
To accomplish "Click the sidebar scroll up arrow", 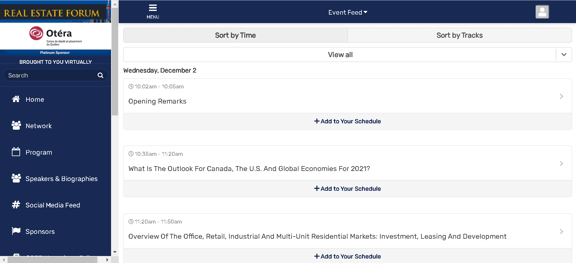I will pyautogui.click(x=115, y=4).
